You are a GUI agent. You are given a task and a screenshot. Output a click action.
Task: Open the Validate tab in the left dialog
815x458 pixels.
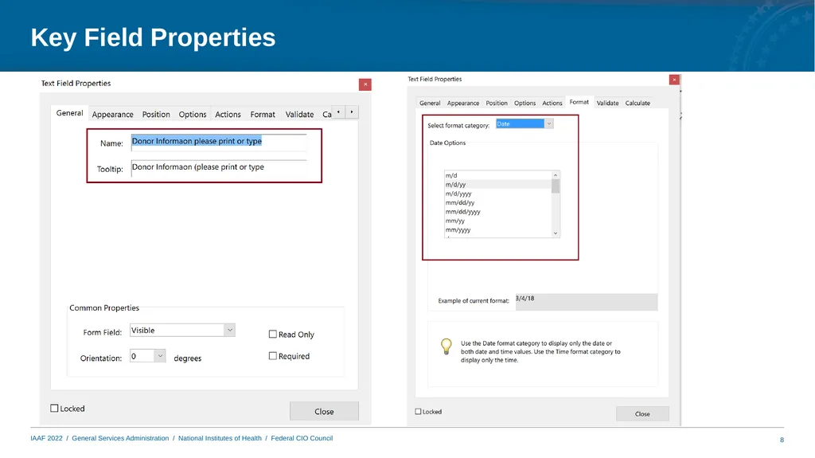(299, 115)
